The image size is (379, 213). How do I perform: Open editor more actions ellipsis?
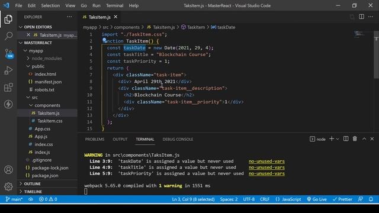(371, 17)
